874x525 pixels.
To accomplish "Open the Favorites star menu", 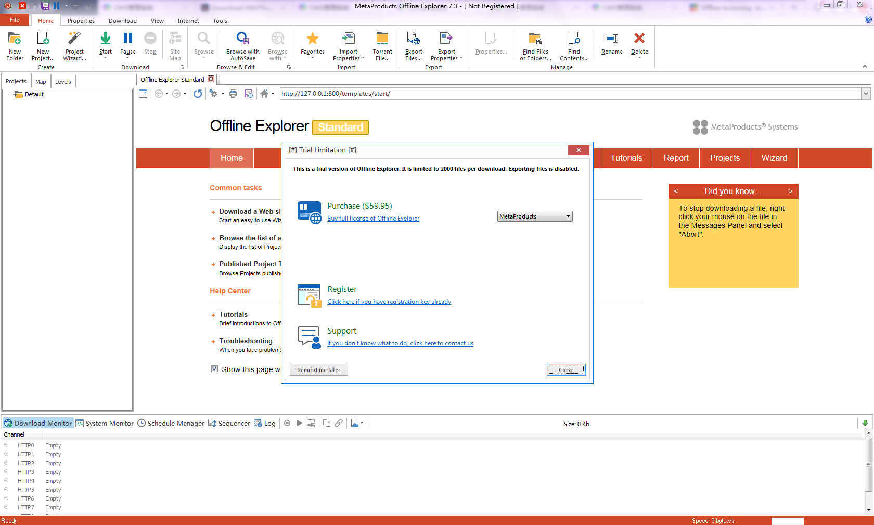I will pyautogui.click(x=313, y=45).
